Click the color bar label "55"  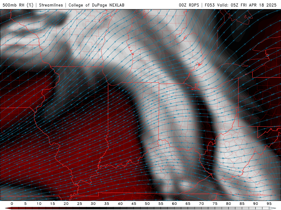(161, 204)
